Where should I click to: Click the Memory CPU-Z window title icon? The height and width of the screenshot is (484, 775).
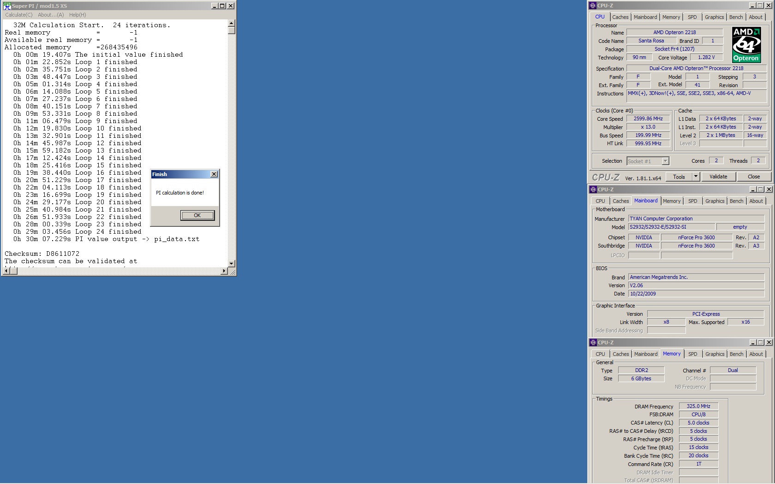(593, 342)
